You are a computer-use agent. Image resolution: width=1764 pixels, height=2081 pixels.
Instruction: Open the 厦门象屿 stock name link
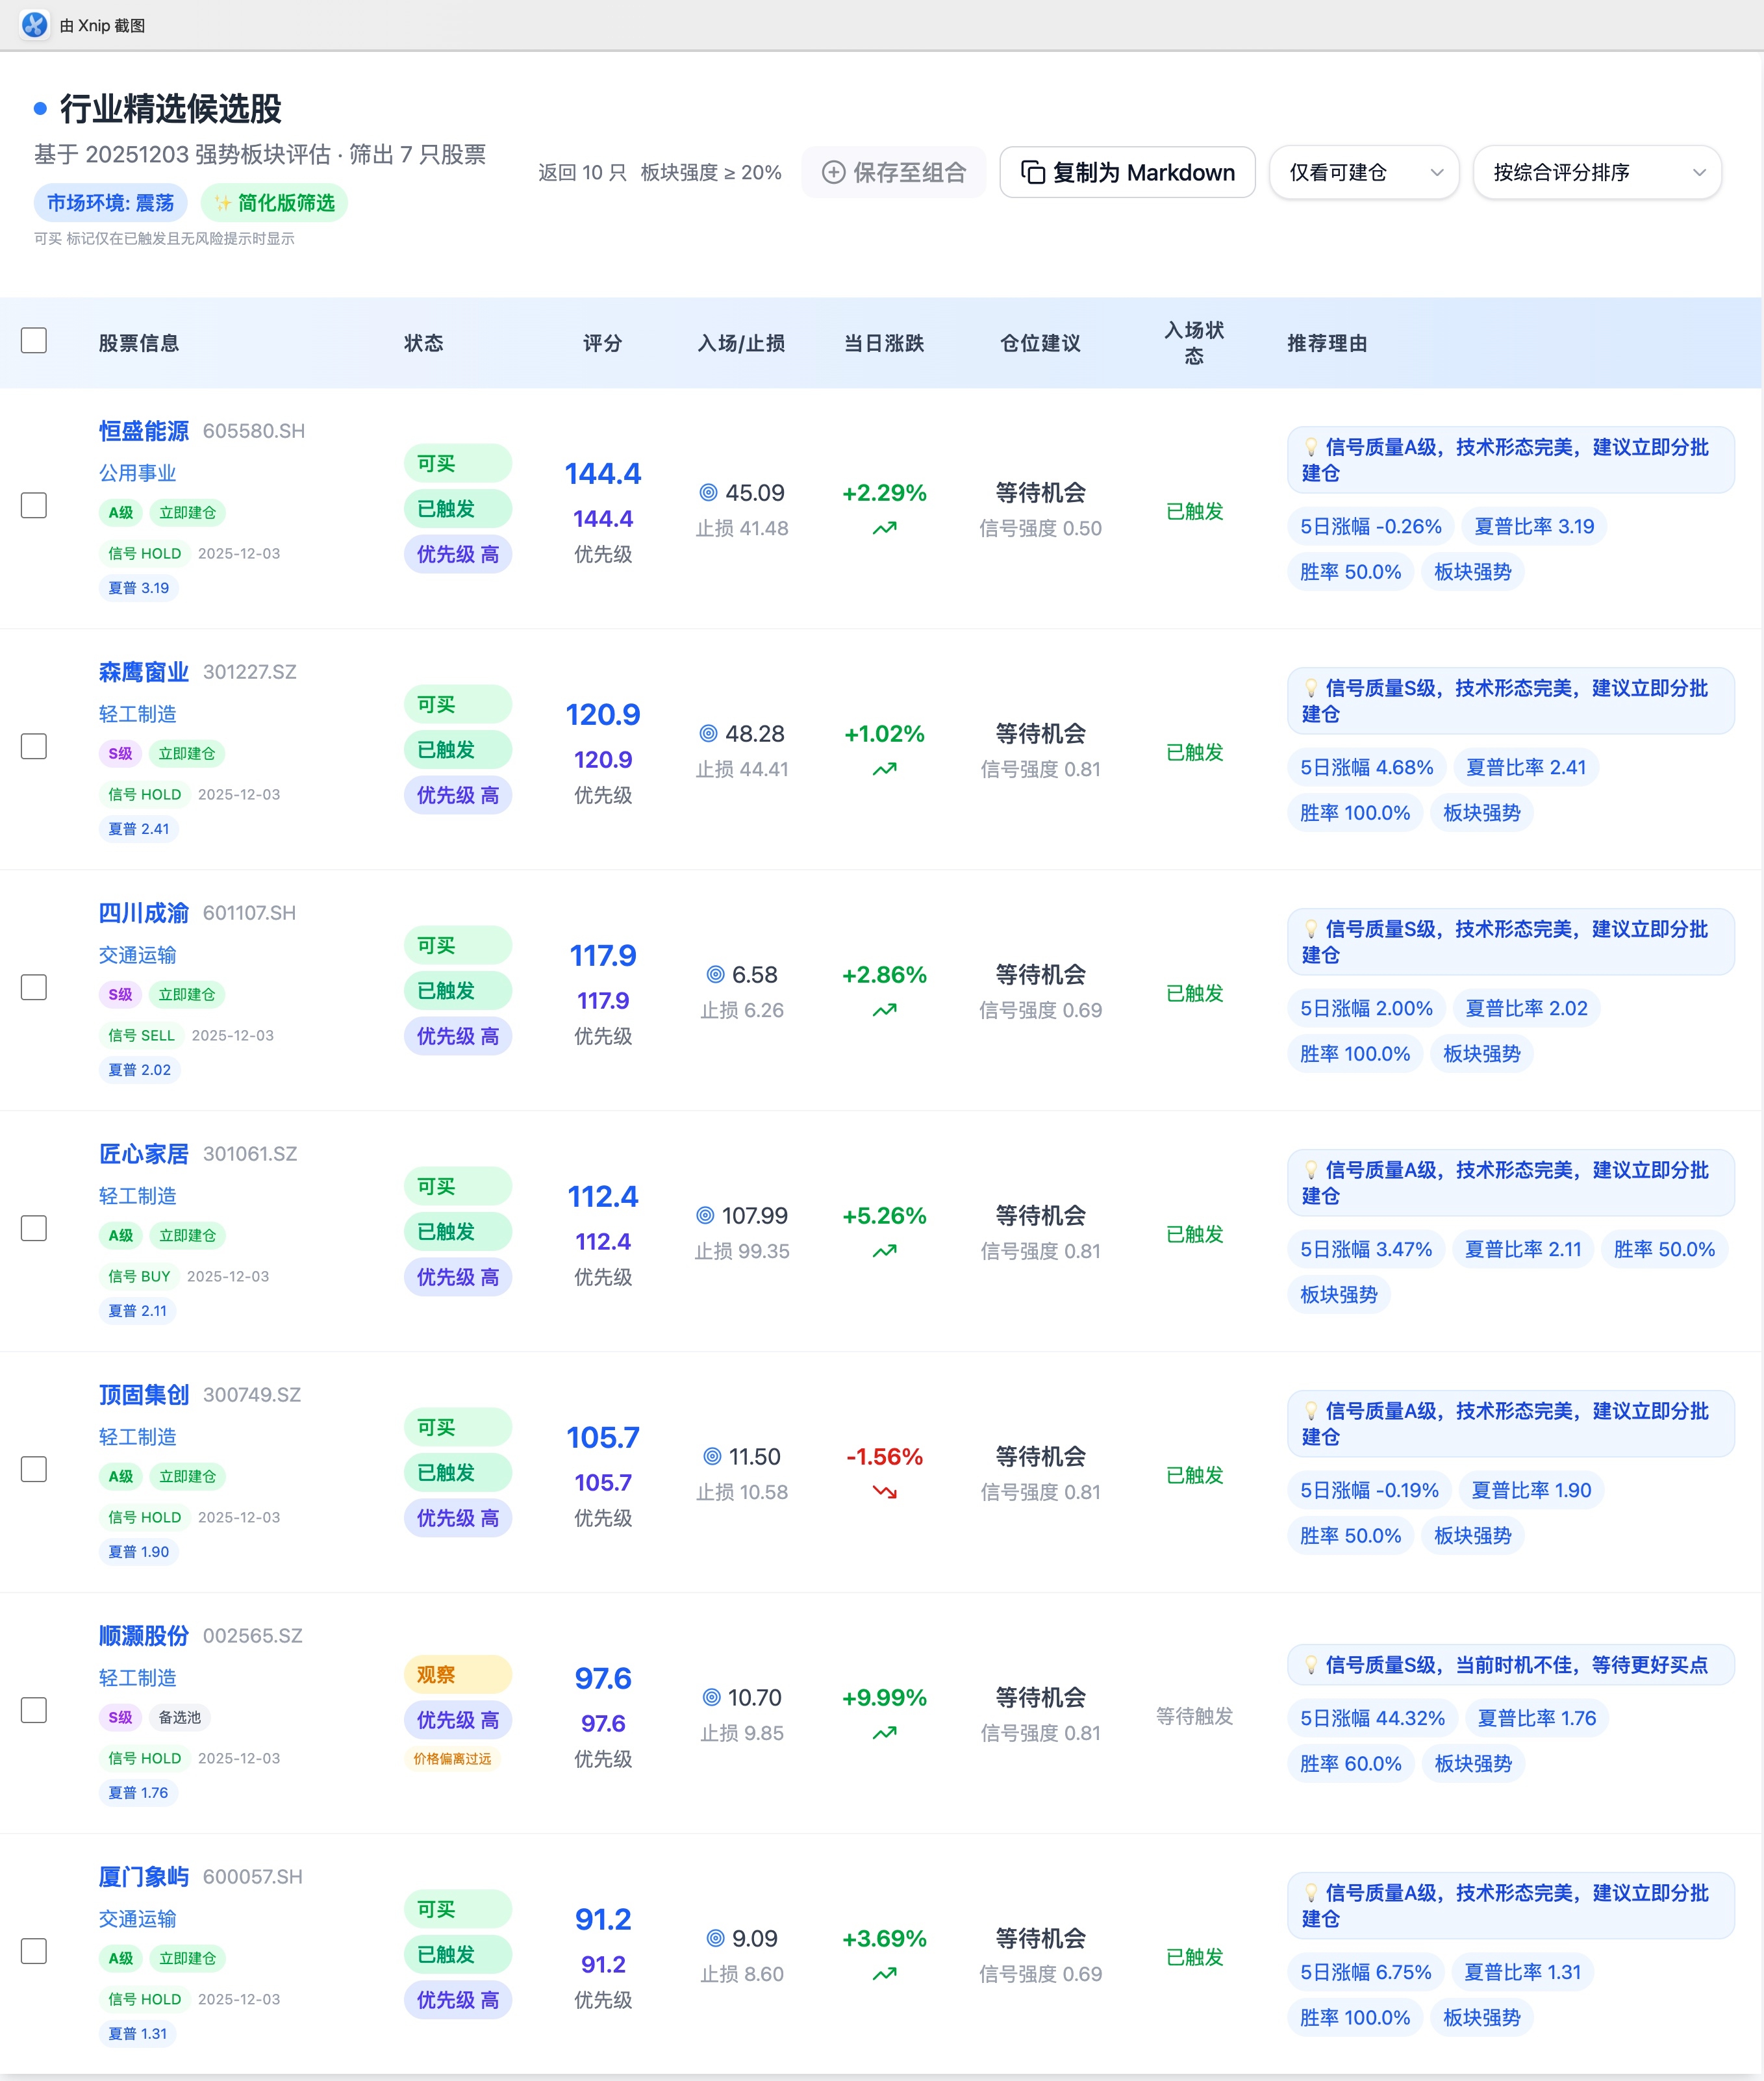[x=143, y=1877]
